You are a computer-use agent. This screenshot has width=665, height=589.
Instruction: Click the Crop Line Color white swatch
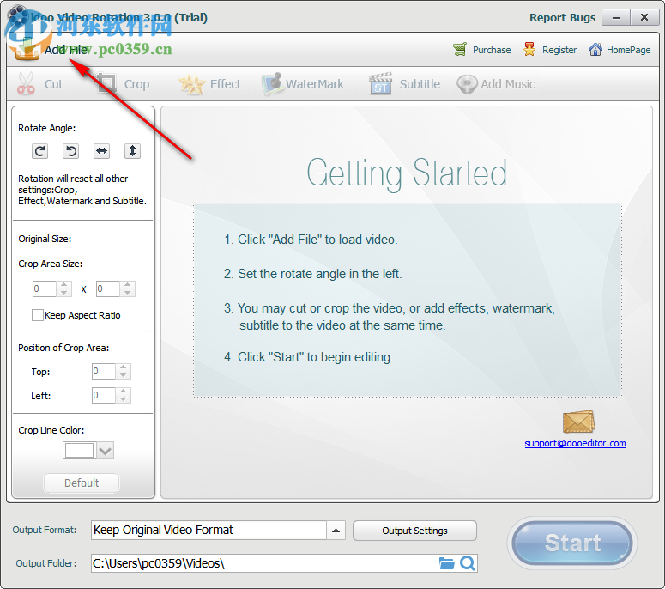79,451
